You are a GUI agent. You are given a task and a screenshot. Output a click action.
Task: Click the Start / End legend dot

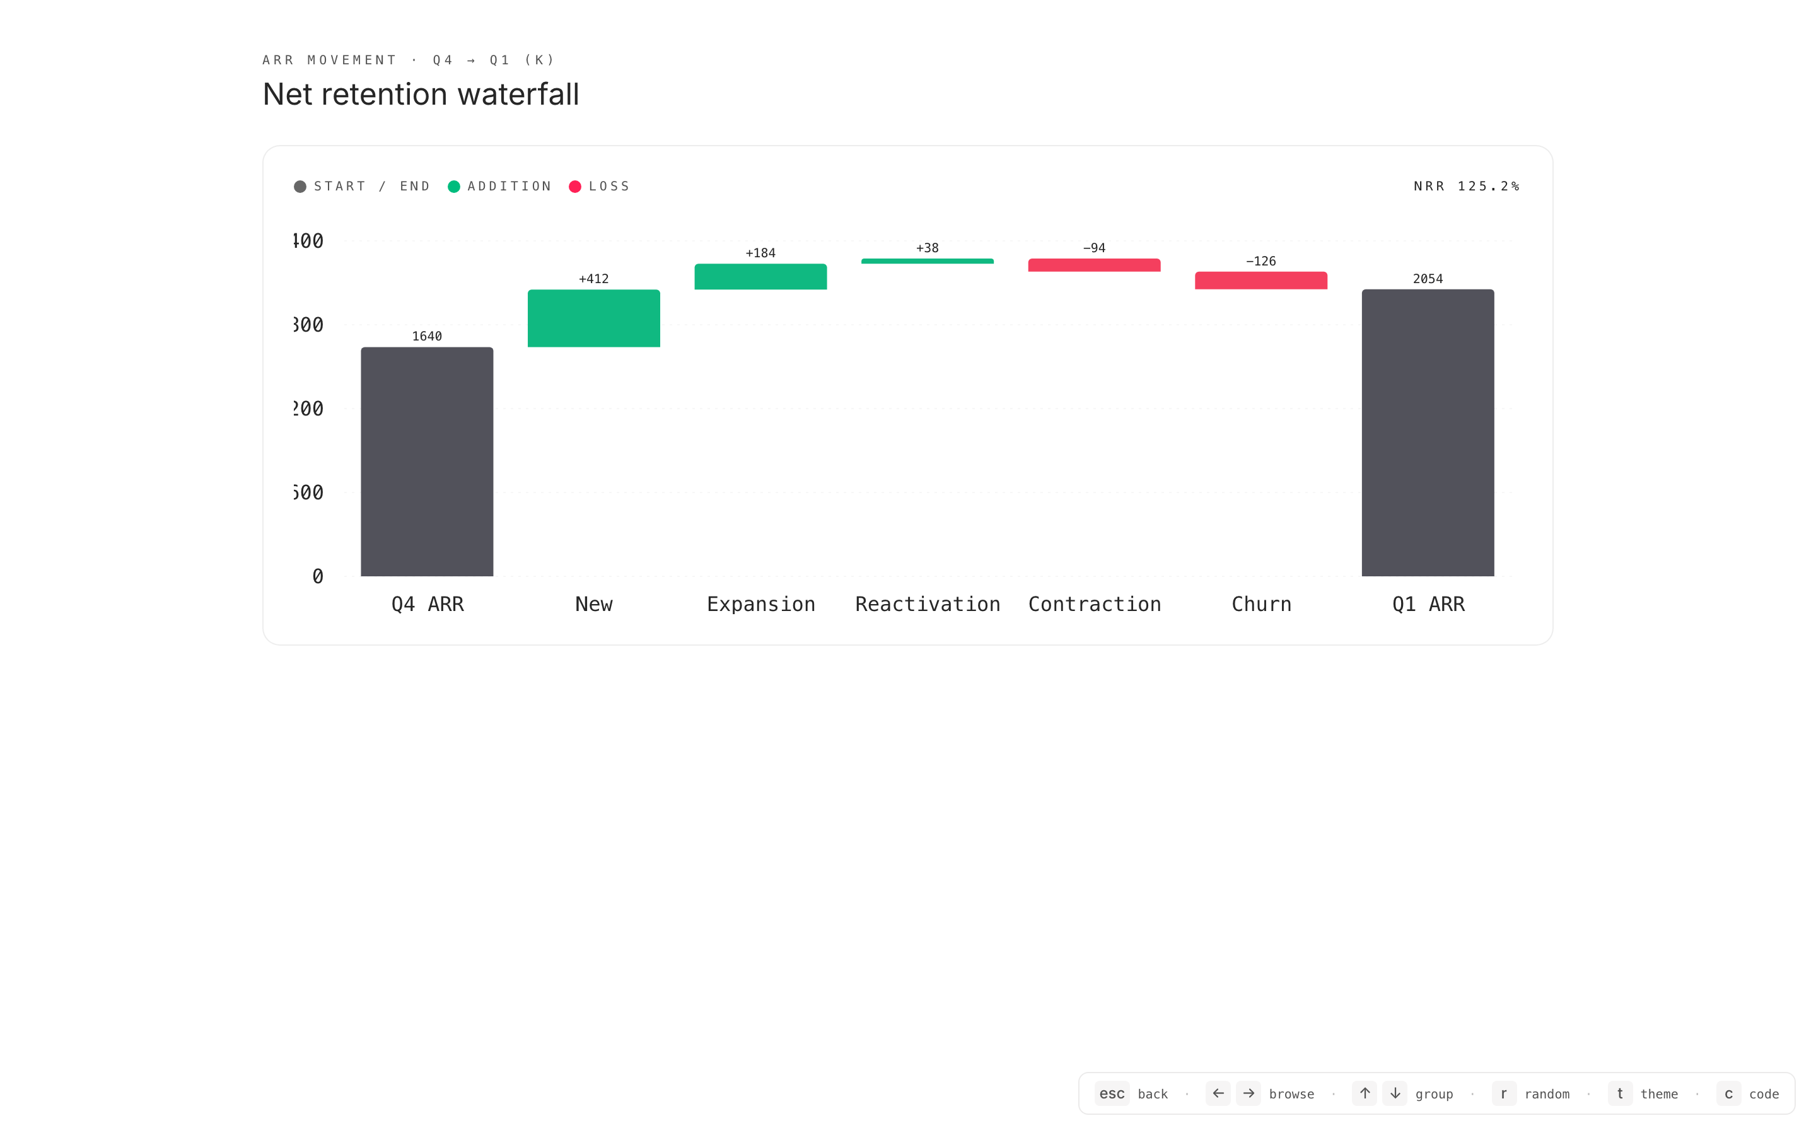[x=300, y=186]
